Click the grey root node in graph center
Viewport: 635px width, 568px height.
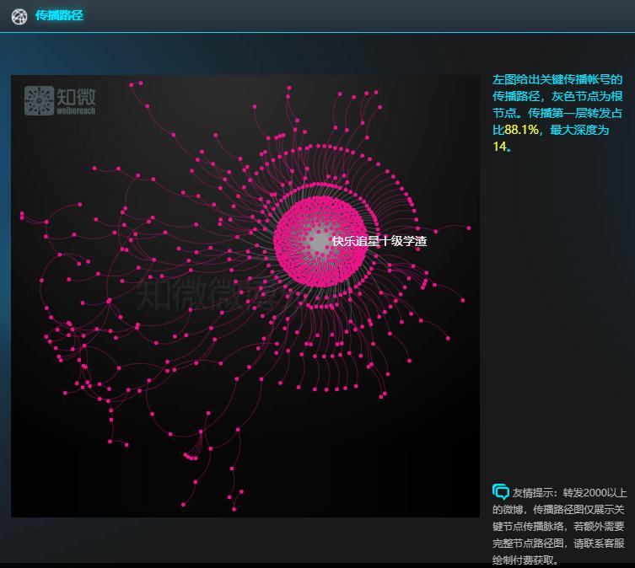320,243
